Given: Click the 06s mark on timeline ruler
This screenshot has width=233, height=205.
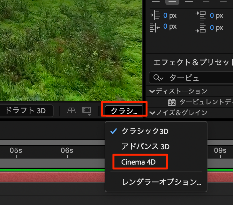Looking at the screenshot, I should pyautogui.click(x=67, y=152).
